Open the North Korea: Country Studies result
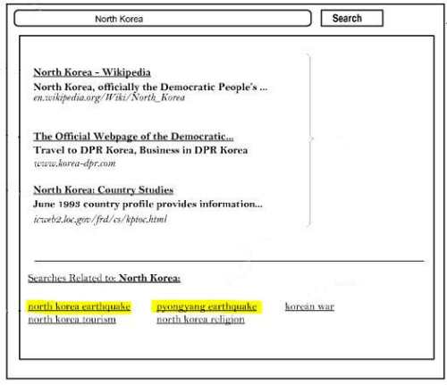Viewport: 447px width, 385px height. [x=104, y=189]
